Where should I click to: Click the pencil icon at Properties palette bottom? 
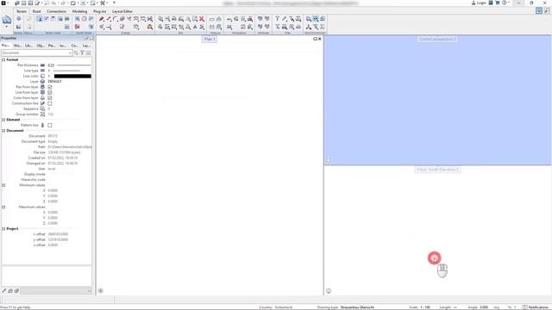point(4,291)
